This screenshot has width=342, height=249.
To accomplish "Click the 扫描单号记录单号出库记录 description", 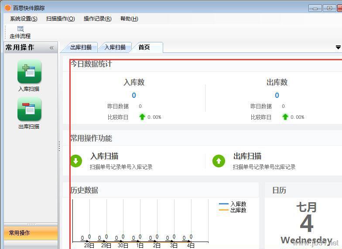I will coord(264,167).
